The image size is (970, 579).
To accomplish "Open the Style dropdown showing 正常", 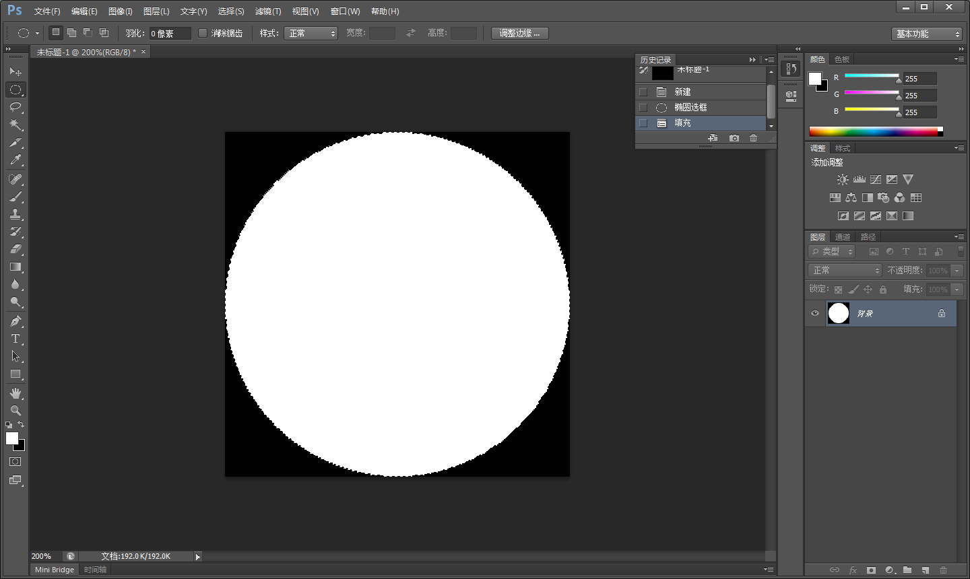I will tap(311, 33).
